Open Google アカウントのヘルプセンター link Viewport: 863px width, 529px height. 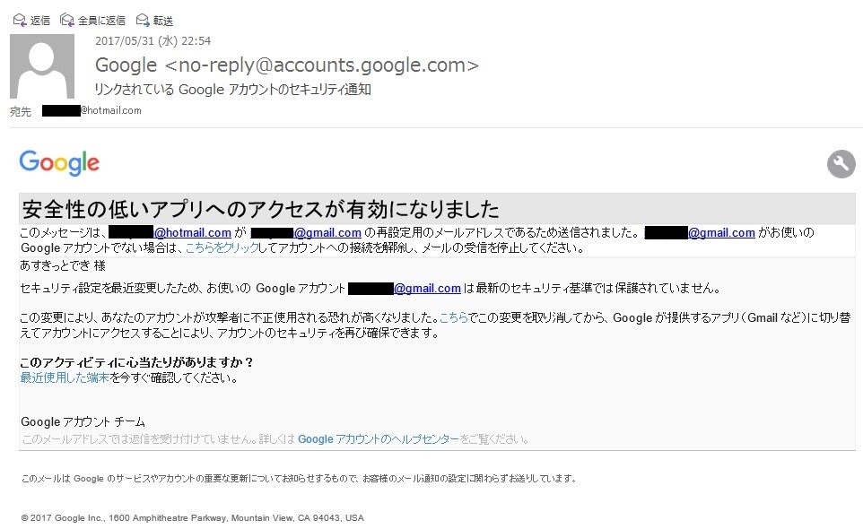378,439
